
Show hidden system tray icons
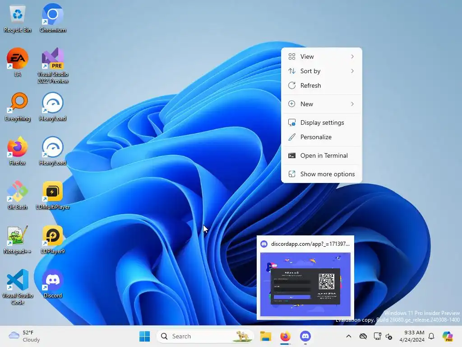point(349,336)
